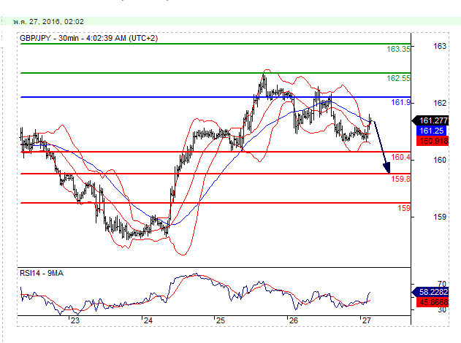461x343 pixels.
Task: Select the blue 58.2282 RSI value tag
Action: [x=433, y=291]
